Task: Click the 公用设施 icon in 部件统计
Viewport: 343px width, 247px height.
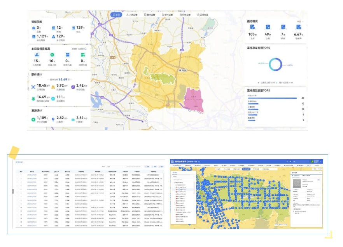Action: coord(33,86)
